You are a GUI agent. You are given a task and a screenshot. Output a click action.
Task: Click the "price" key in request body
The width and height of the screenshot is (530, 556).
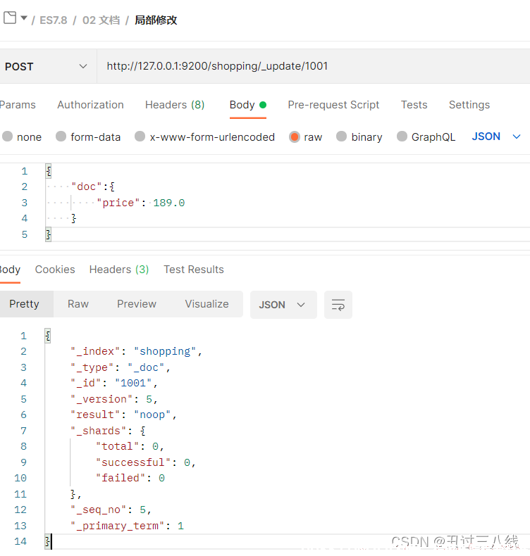(118, 203)
